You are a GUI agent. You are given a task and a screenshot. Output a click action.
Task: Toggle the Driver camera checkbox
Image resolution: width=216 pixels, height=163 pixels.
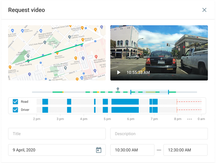(15, 110)
